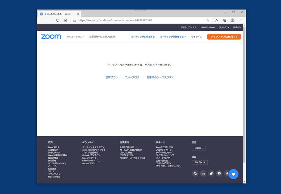This screenshot has width=281, height=194.
Task: Open footer link フィードバック
Action: [x=163, y=158]
